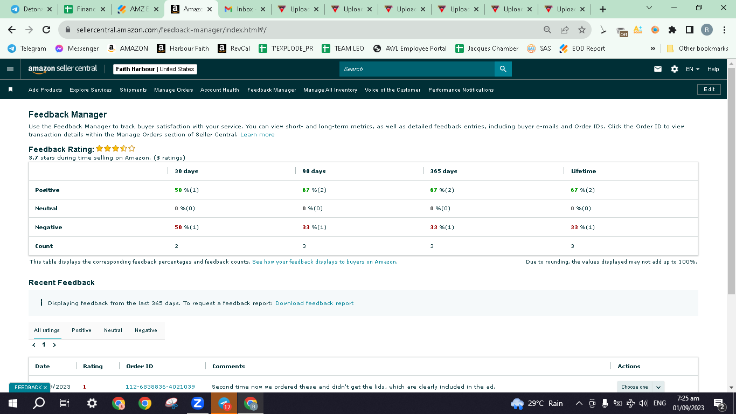Screen dimensions: 736x414
Task: Click the share page icon
Action: (565, 30)
